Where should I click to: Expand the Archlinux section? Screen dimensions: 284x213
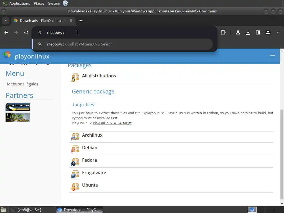(x=92, y=135)
